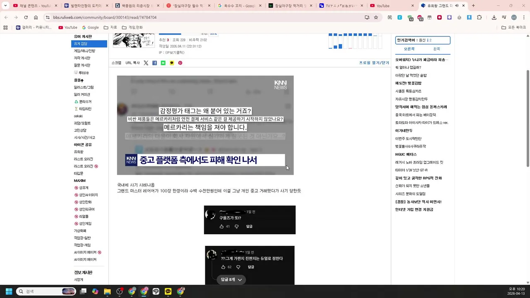The height and width of the screenshot is (298, 530).
Task: Switch to 오른쪽 tab in popular list
Action: pos(409,49)
